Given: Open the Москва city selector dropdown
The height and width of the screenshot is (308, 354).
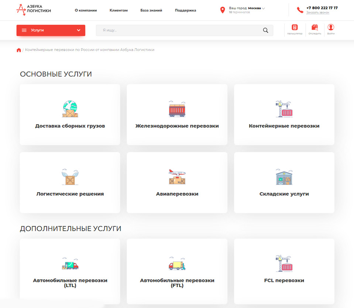Looking at the screenshot, I should (257, 8).
